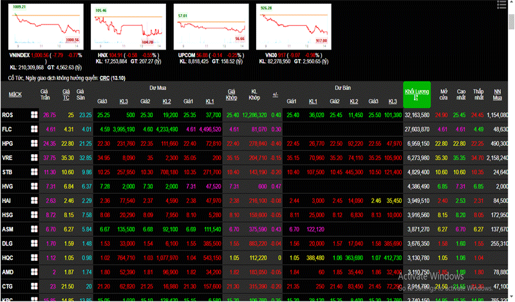515x302 pixels.
Task: Sort by KL3 header under Dư Bán
Action: coord(393,102)
